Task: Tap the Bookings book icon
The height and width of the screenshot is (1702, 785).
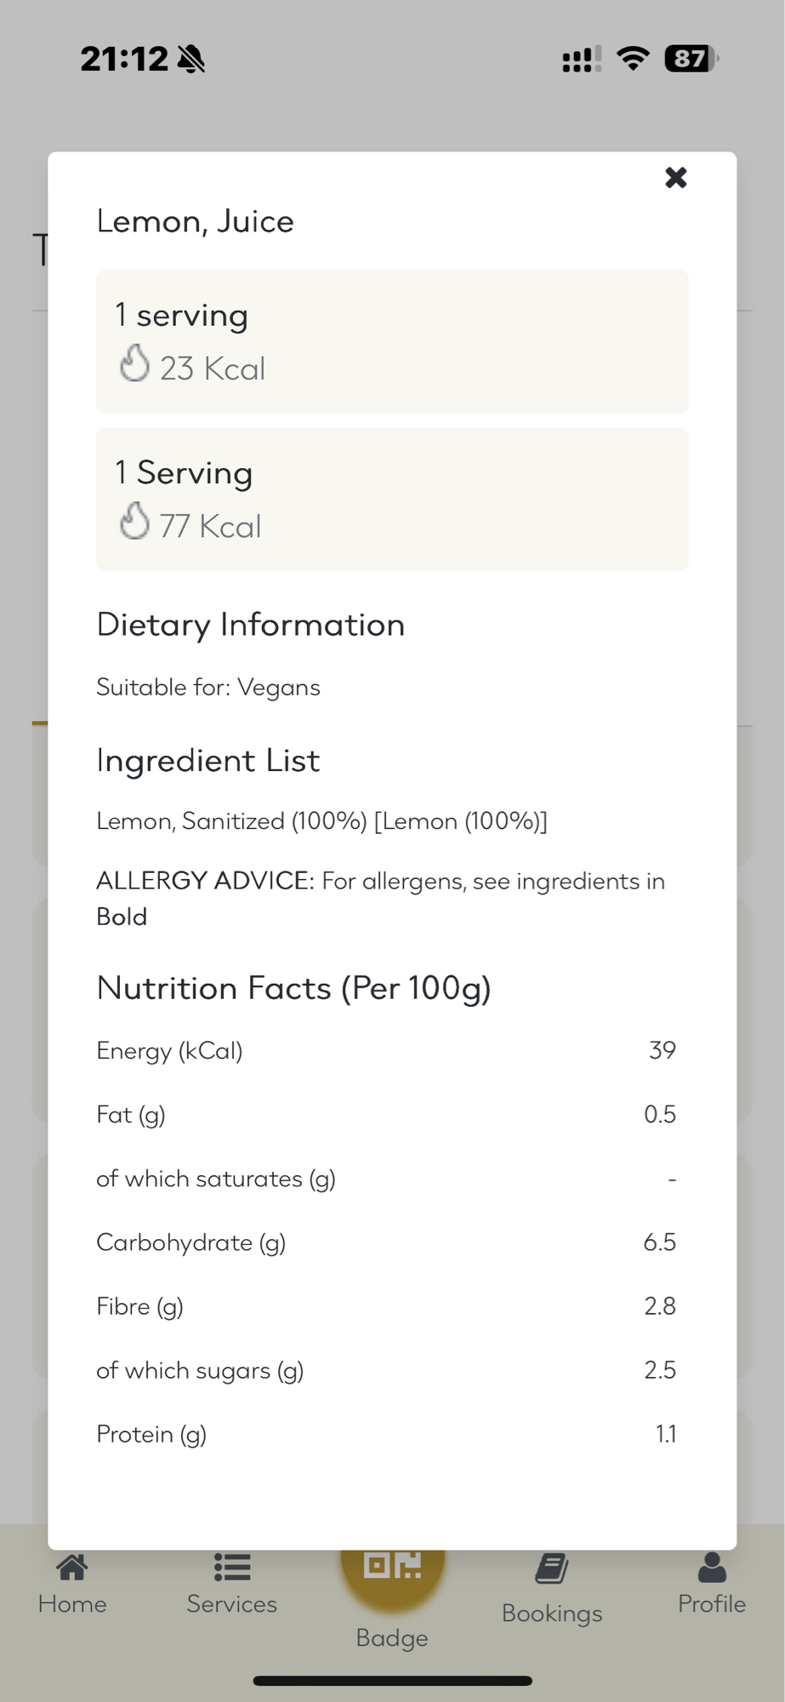Action: [552, 1568]
